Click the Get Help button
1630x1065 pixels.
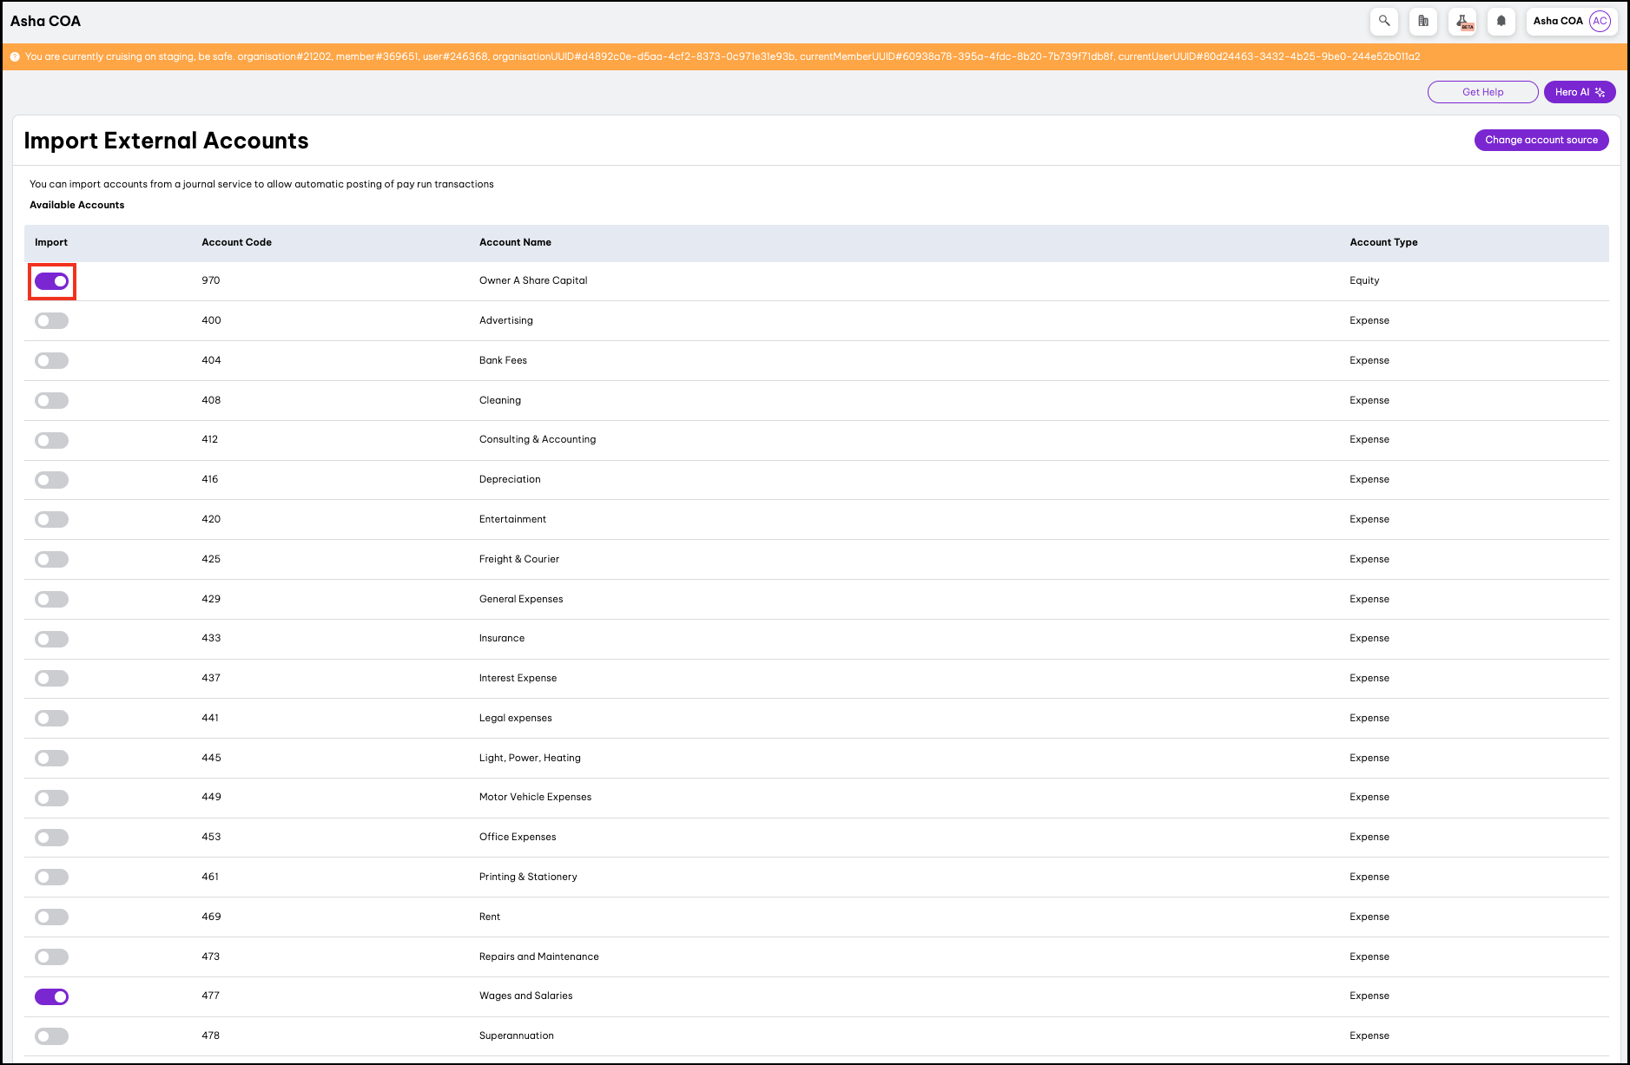[x=1482, y=92]
